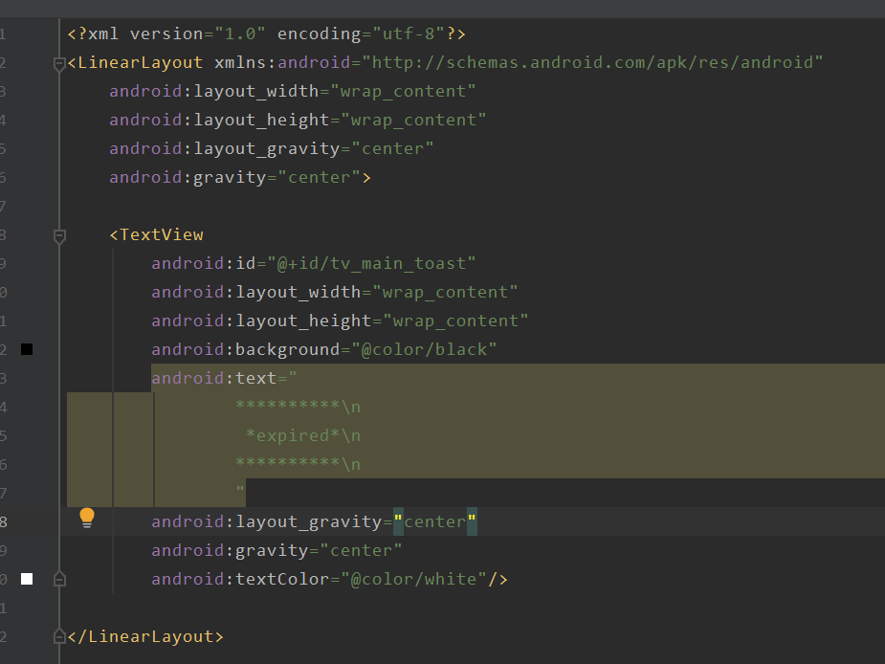Click the fold arrow beside the textColor line
Screen dimensions: 885x664
tap(58, 578)
